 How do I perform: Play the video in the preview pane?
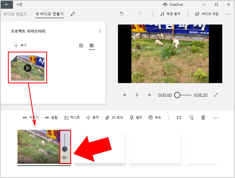(137, 95)
